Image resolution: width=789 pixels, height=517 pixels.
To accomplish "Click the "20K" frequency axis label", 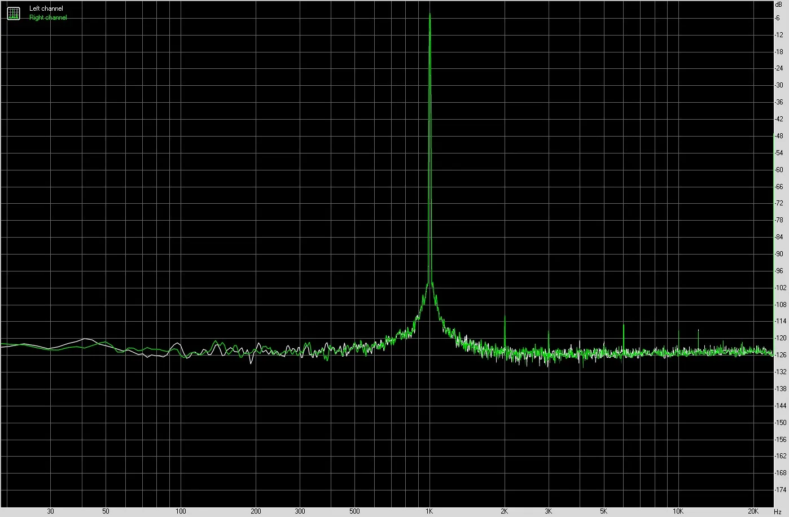I will [x=753, y=511].
